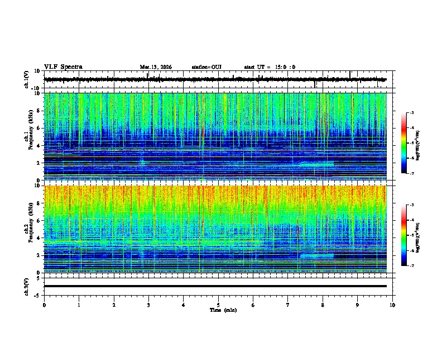Click time axis tick label "7"

click(288, 305)
